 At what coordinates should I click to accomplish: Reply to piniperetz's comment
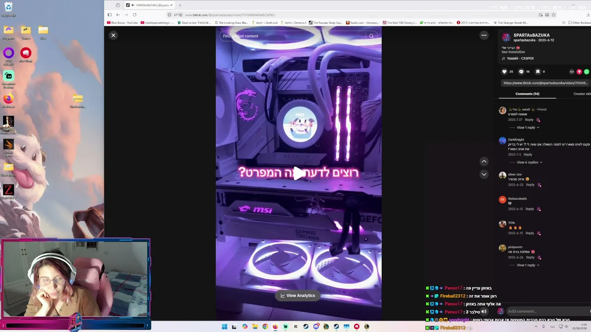(530, 257)
